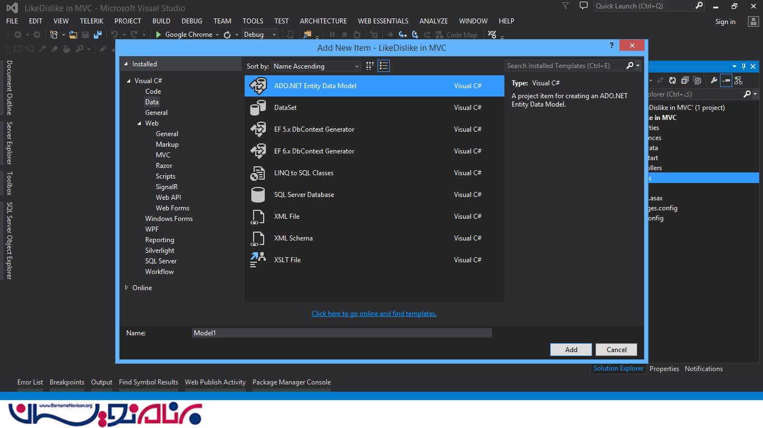Select the ADO.NET Entity Data Model icon

pos(258,86)
